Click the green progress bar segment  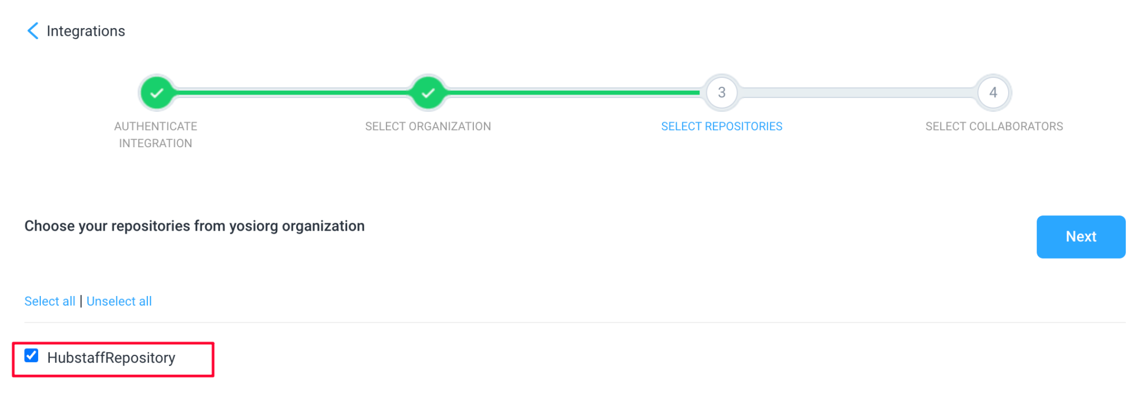point(571,92)
